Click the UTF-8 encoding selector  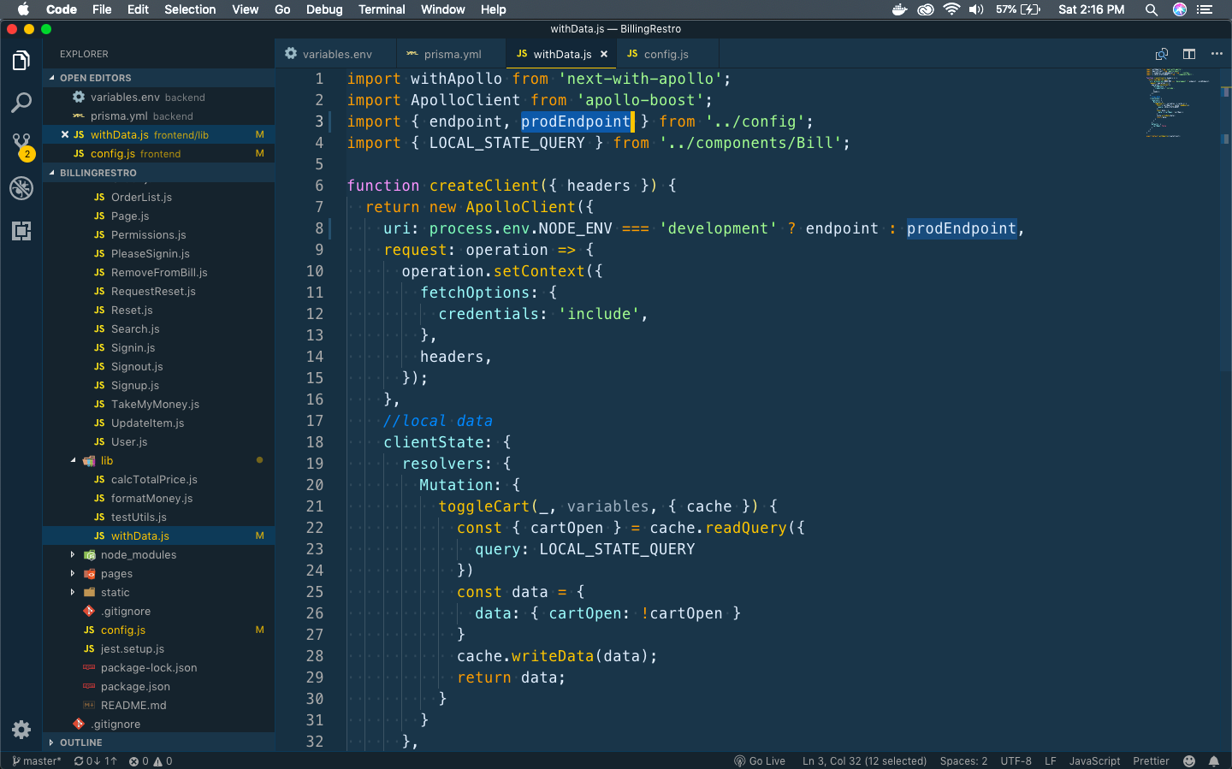[1016, 760]
